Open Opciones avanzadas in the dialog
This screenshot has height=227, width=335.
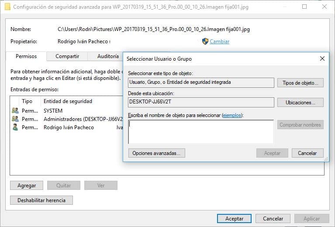click(157, 153)
